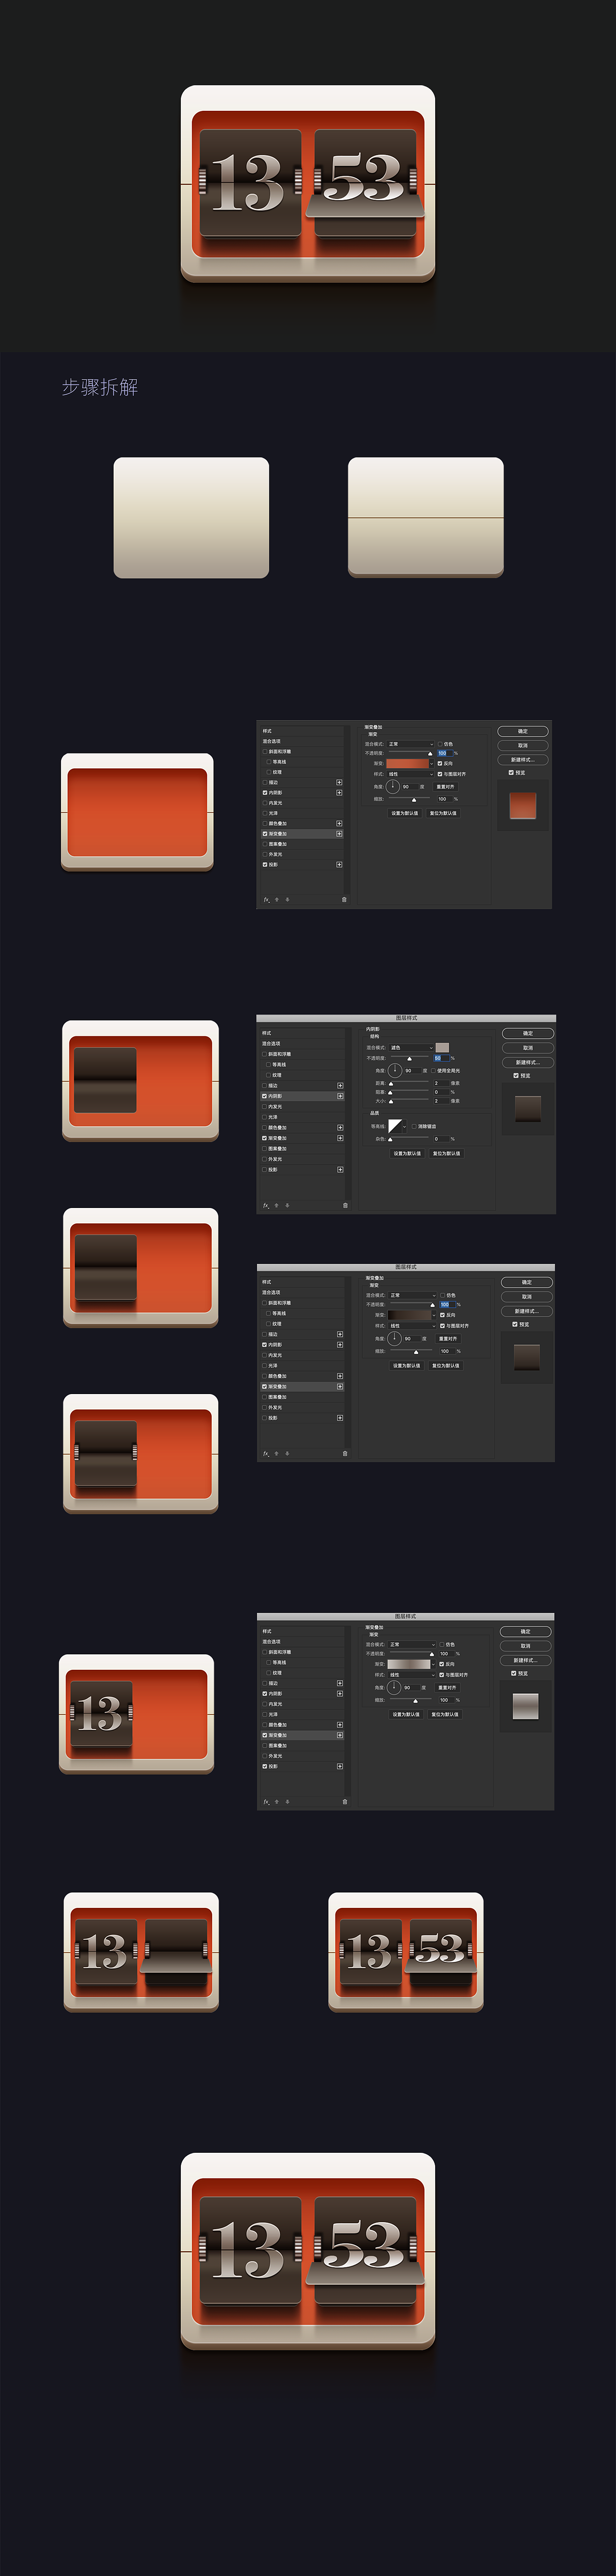Click 取消 in the 内阴影 settings dialog
This screenshot has height=2576, width=616.
528,1048
